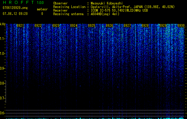187x119 pixels.
Task: Select the file name 0706120920.png
Action: 15,8
